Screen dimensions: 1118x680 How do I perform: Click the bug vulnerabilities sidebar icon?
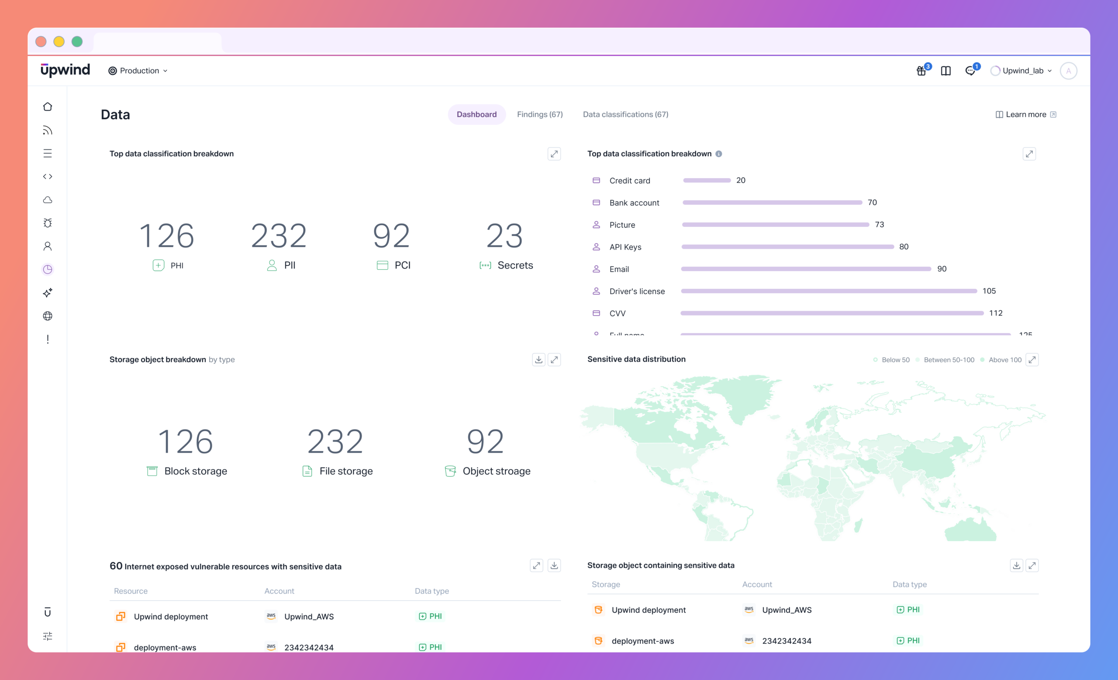(48, 223)
